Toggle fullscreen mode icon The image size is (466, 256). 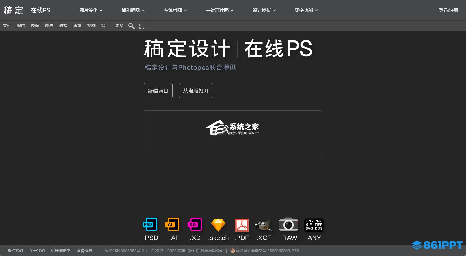142,26
